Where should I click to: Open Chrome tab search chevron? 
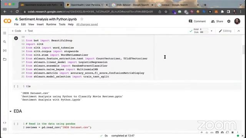pos(241,5)
